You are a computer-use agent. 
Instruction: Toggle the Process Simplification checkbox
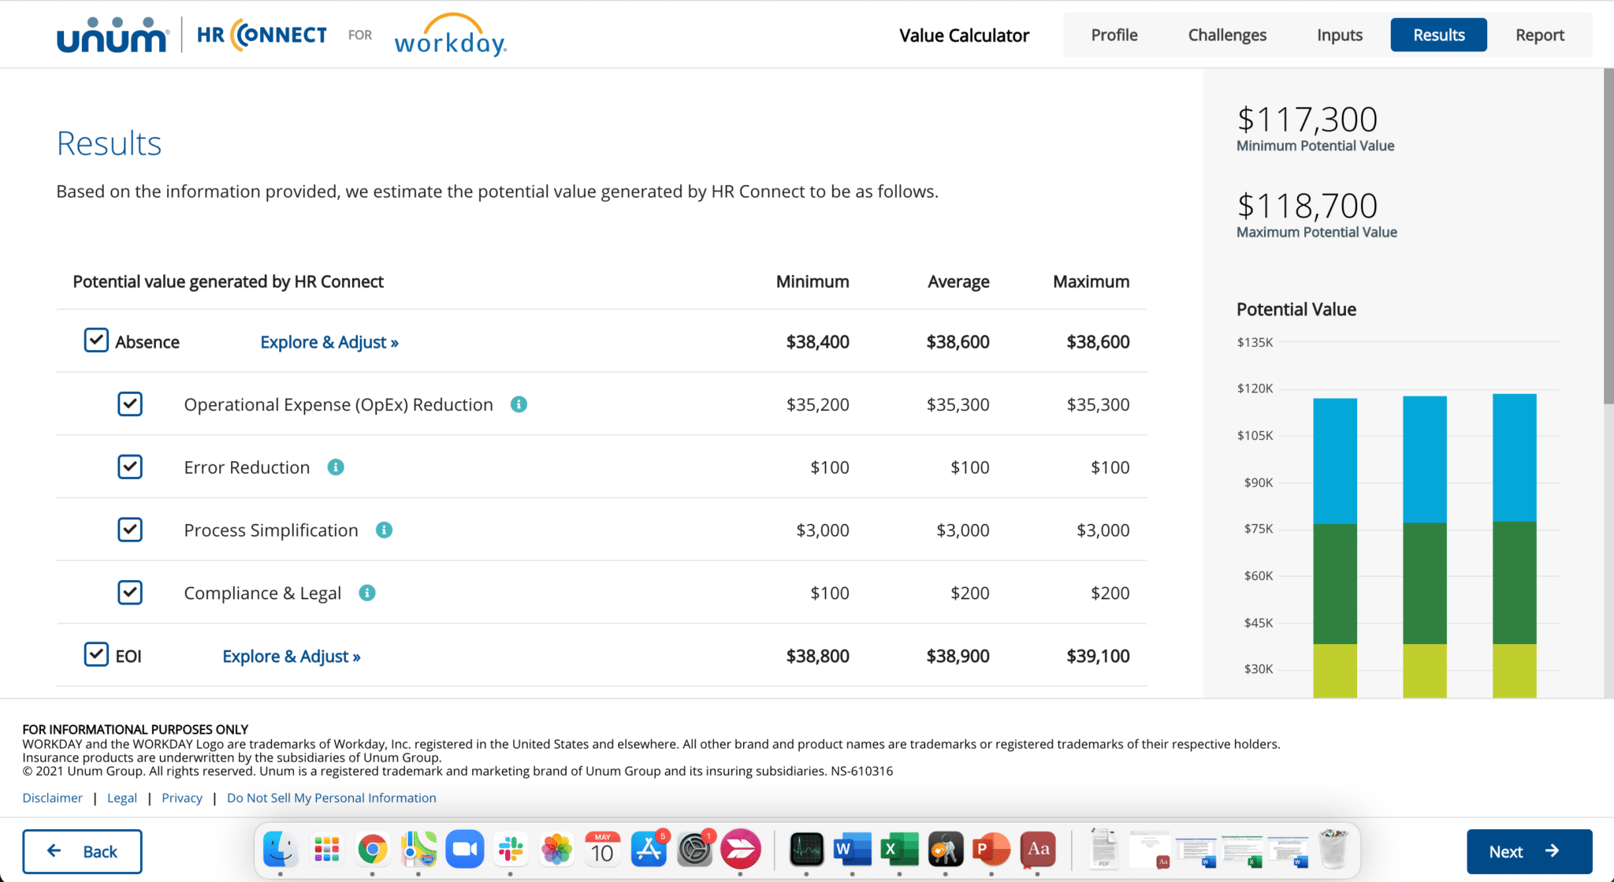[130, 530]
